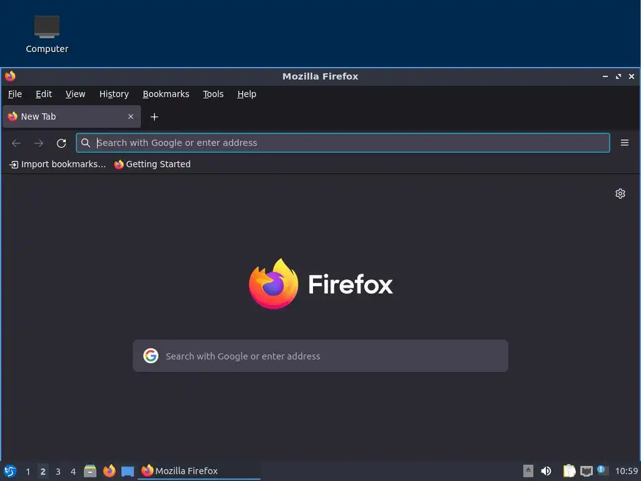Open the Getting Started bookmark
Viewport: 641px width, 481px height.
pyautogui.click(x=152, y=165)
